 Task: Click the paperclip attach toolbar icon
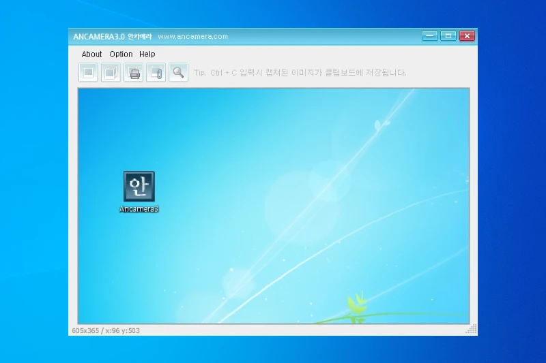(x=156, y=73)
